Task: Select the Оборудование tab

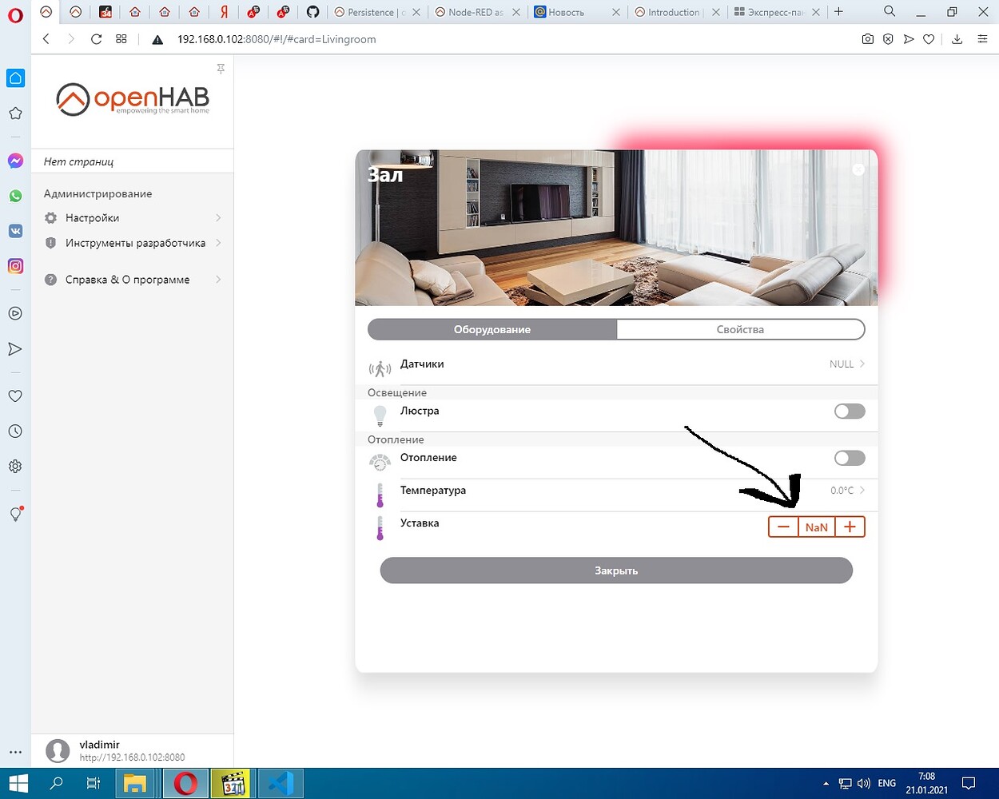Action: (492, 329)
